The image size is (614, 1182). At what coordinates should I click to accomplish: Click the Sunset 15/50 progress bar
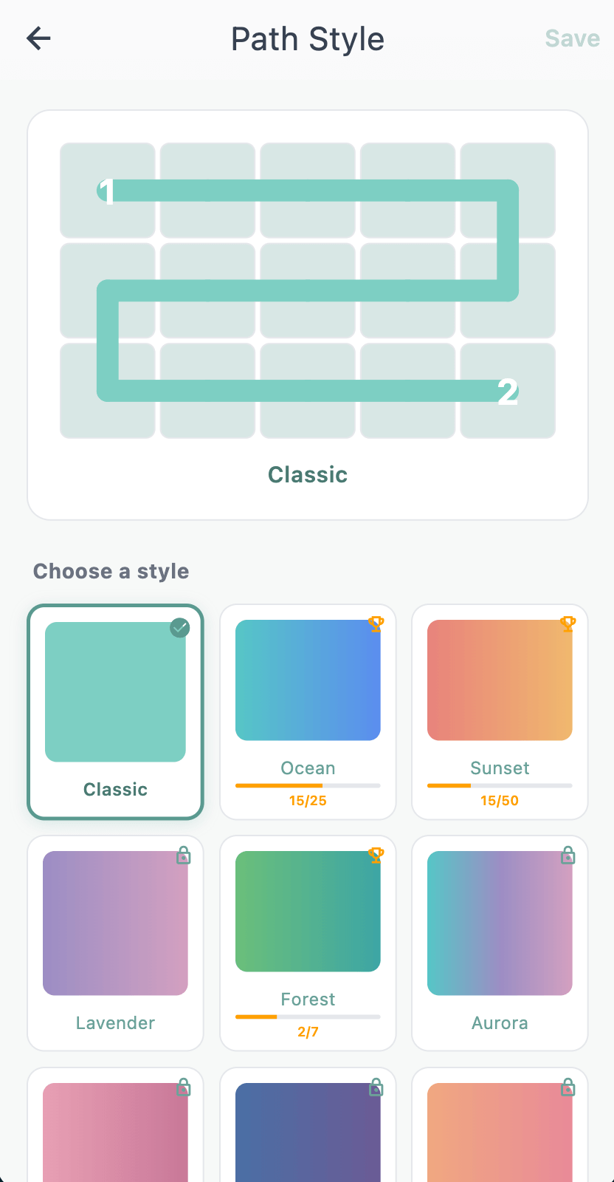tap(500, 785)
